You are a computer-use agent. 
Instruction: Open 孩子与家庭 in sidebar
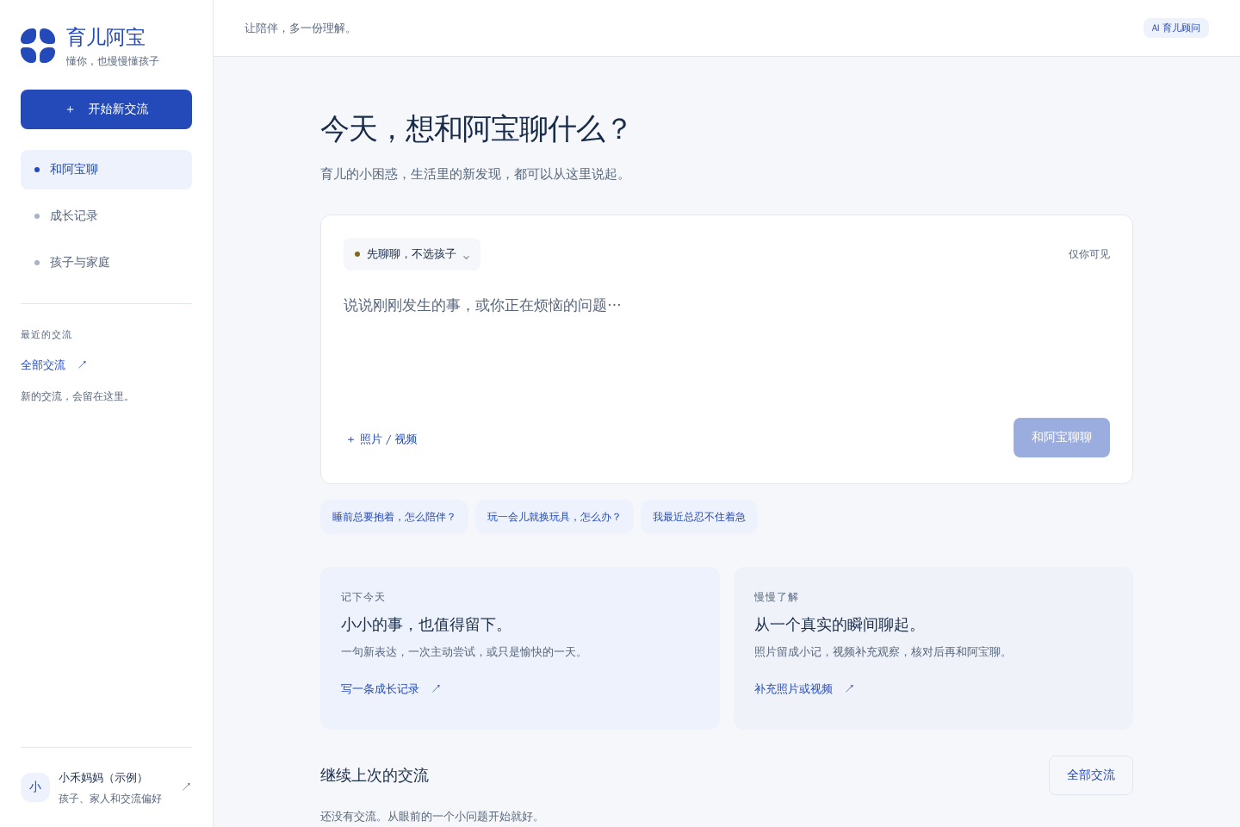(106, 263)
